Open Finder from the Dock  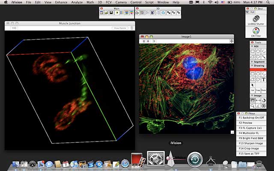pos(16,164)
